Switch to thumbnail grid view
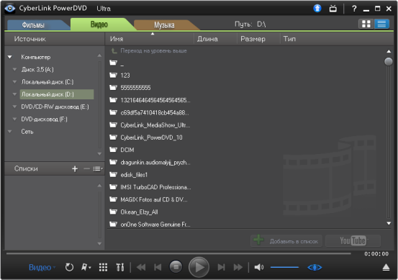Viewport: 398px width, 280px height. (x=366, y=24)
